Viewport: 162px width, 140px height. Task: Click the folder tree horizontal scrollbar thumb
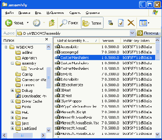coord(22,135)
